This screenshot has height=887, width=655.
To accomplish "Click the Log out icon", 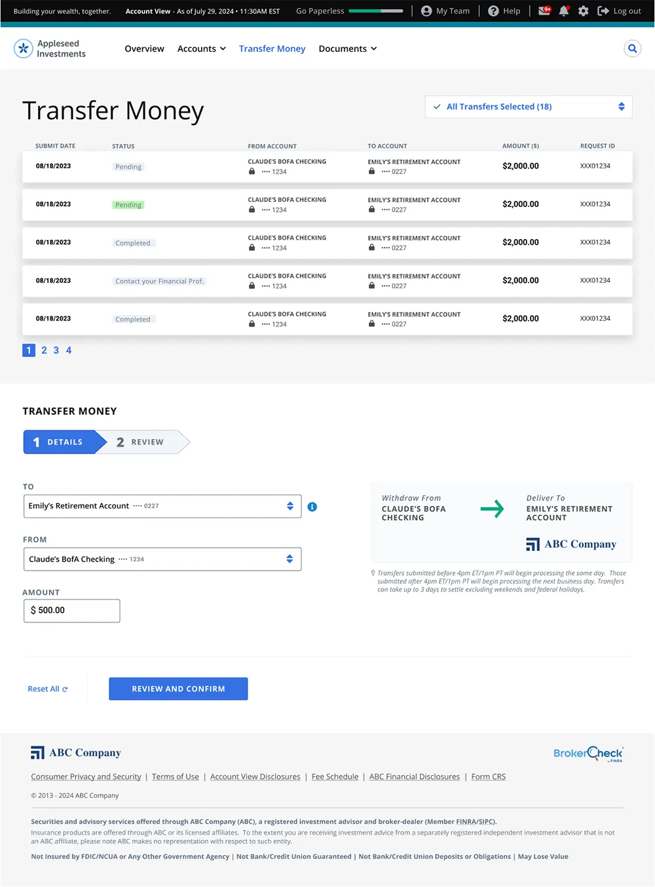I will [x=603, y=11].
